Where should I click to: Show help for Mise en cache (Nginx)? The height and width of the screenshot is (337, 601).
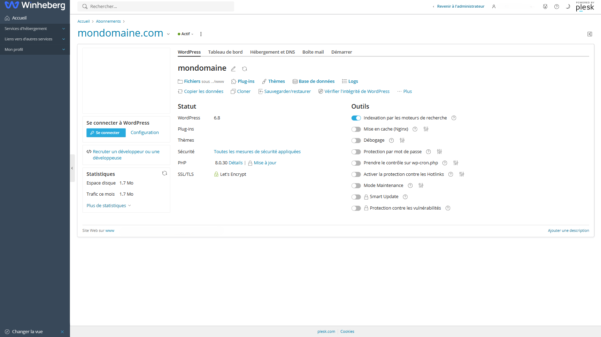[x=415, y=129]
